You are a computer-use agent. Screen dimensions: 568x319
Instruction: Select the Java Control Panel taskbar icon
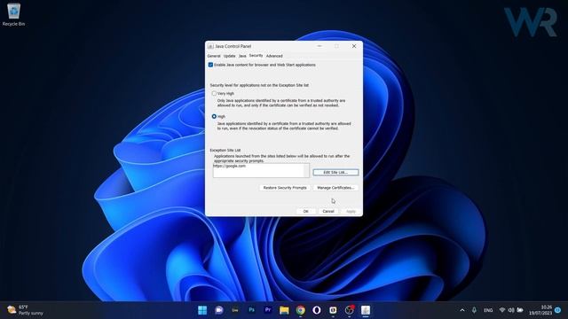click(366, 310)
